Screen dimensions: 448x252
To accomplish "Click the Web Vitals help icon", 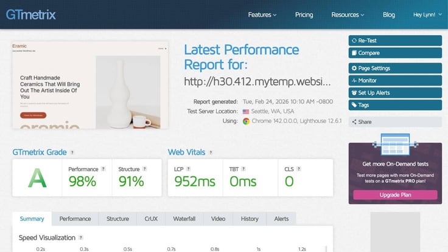I will pos(211,152).
